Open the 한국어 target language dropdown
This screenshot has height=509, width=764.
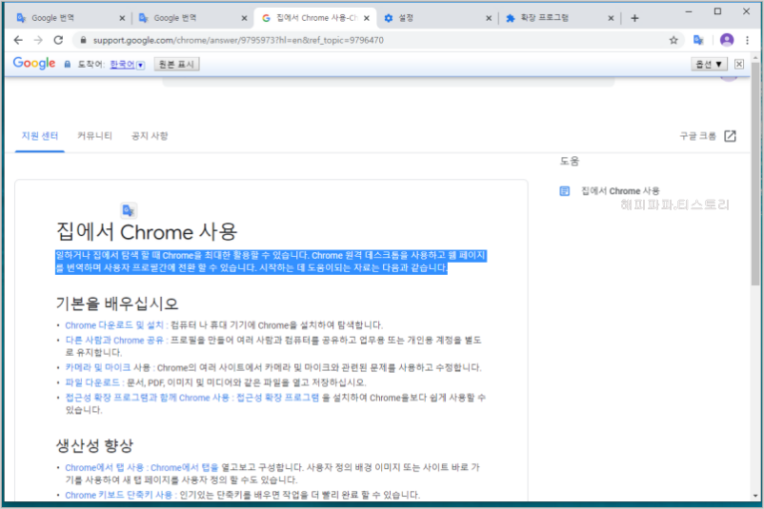point(127,65)
